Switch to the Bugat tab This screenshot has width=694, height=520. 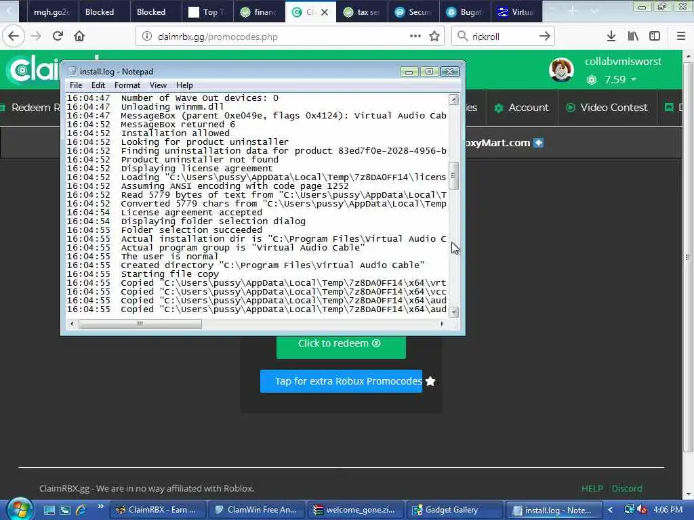465,12
